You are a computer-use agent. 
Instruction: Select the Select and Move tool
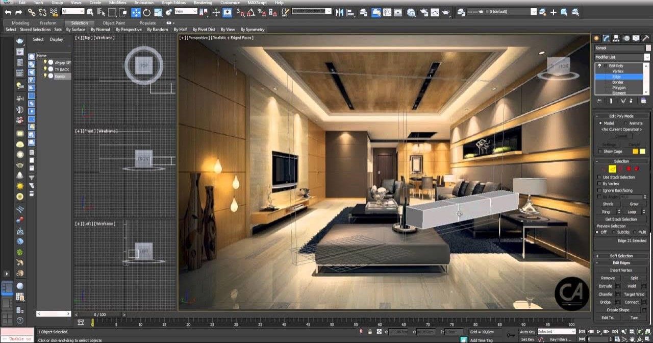[136, 12]
